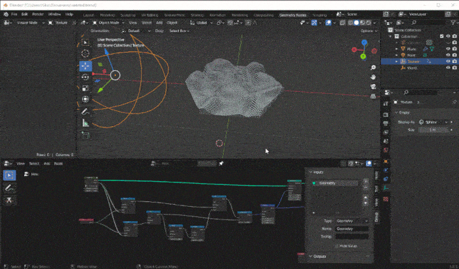
Task: Select the Rotate tool in viewport toolbar
Action: tap(86, 77)
